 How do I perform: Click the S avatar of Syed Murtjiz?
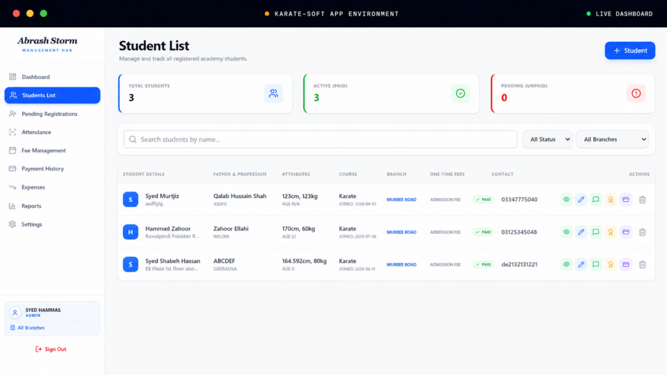pyautogui.click(x=130, y=199)
